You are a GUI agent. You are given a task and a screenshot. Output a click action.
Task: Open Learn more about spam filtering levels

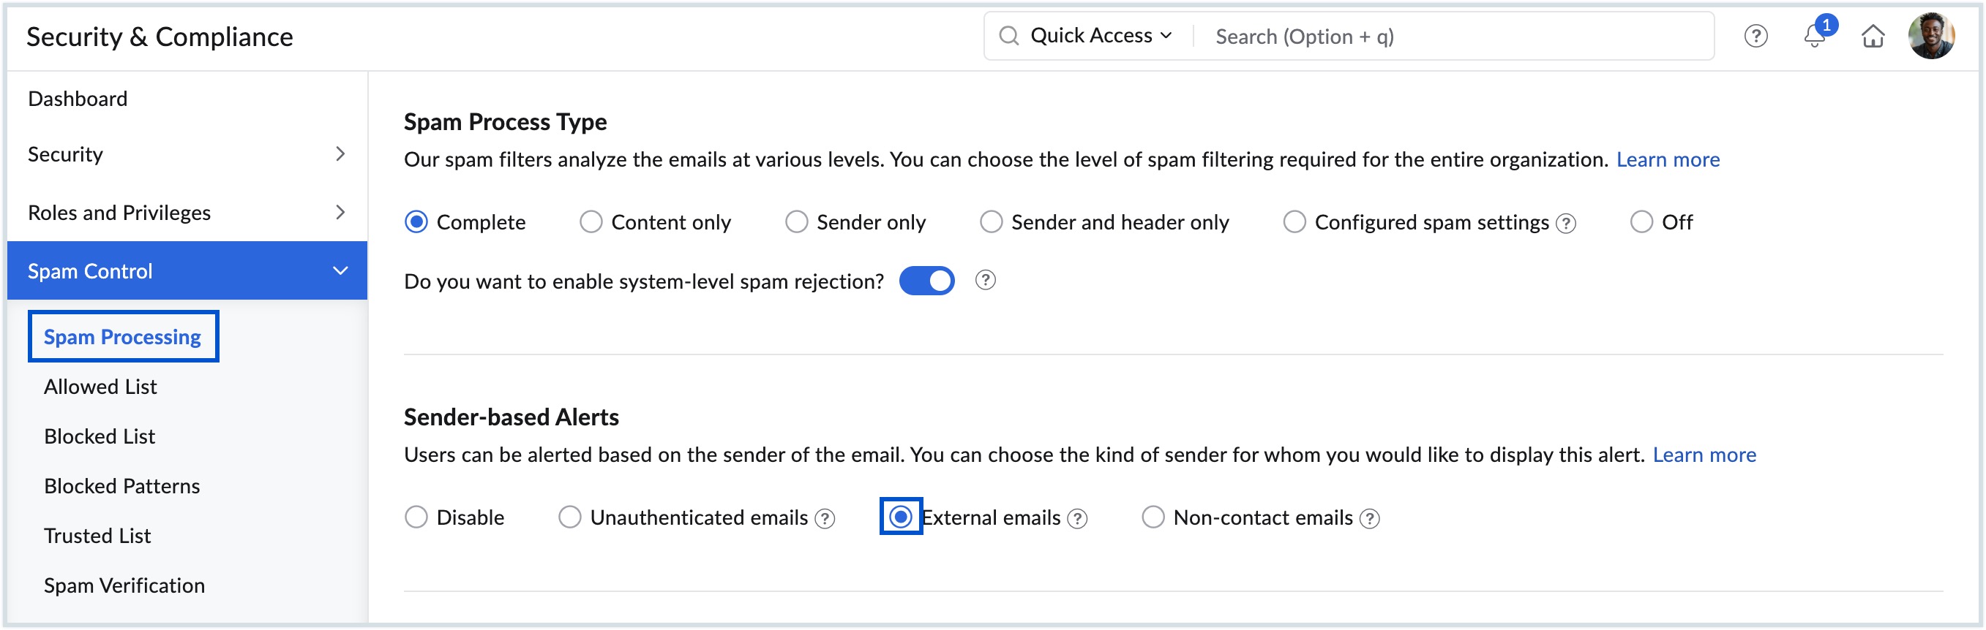point(1668,159)
